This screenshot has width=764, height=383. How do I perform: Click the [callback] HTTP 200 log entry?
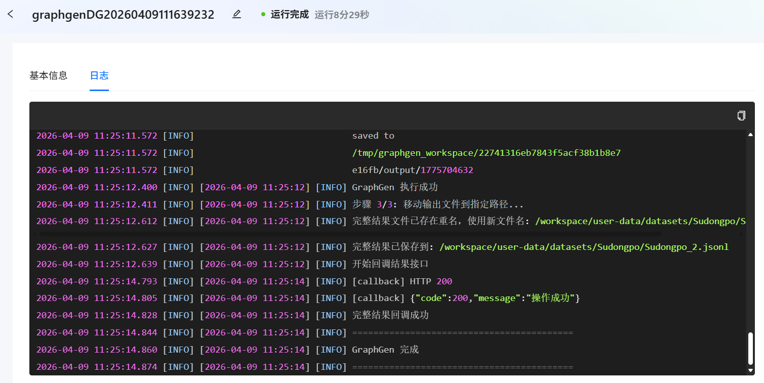click(x=402, y=281)
